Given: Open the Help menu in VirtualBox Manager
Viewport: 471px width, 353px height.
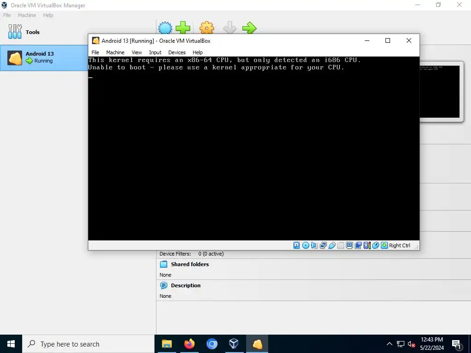Looking at the screenshot, I should [x=48, y=15].
